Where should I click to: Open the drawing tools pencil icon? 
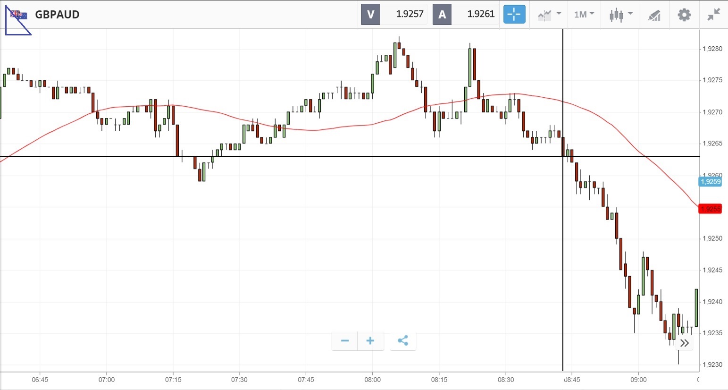(654, 15)
